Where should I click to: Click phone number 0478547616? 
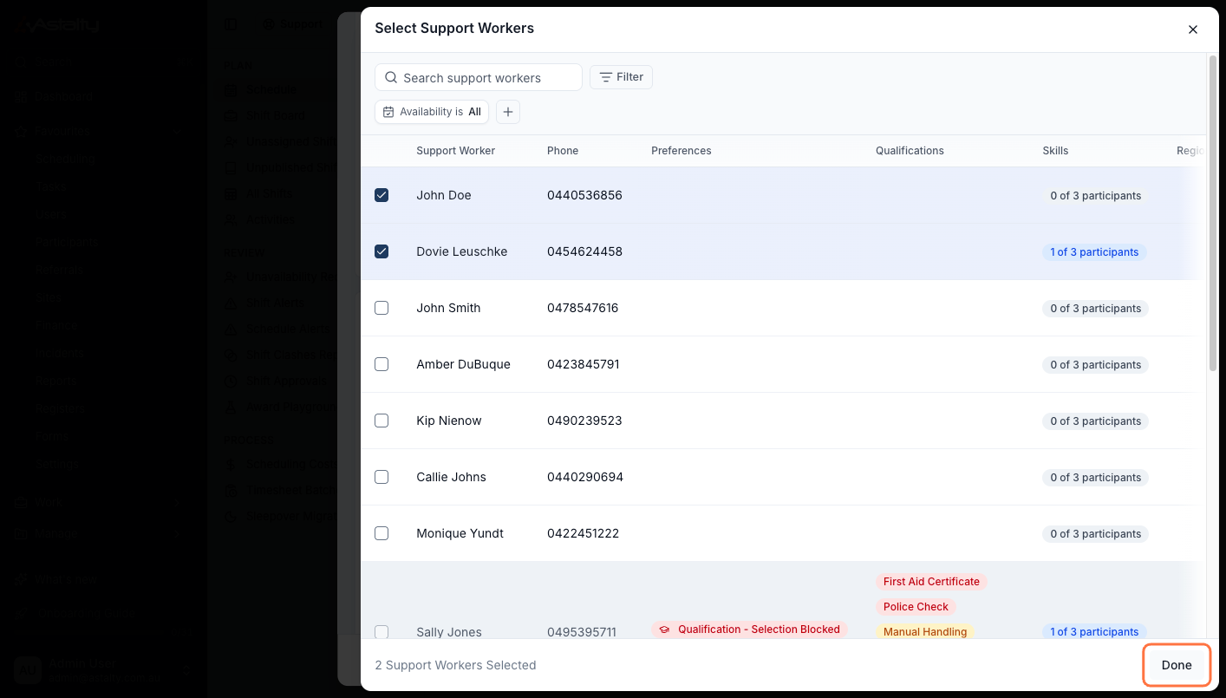pos(583,308)
